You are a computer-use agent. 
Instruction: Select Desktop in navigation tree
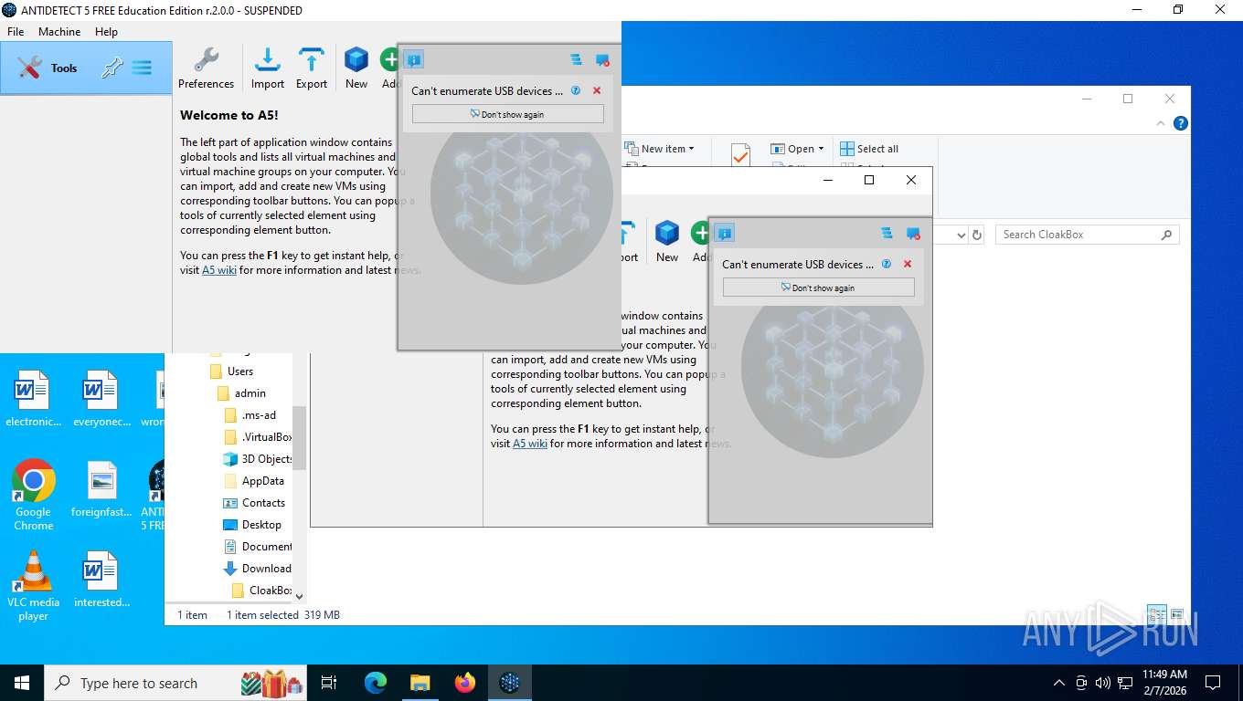coord(252,525)
